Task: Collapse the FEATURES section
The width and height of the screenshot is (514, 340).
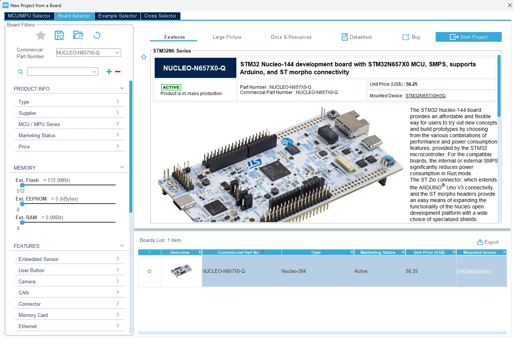Action: pos(122,246)
